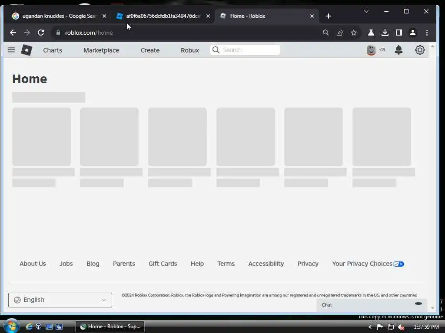Close the af0f6a06756dcfdb tab

pyautogui.click(x=208, y=16)
